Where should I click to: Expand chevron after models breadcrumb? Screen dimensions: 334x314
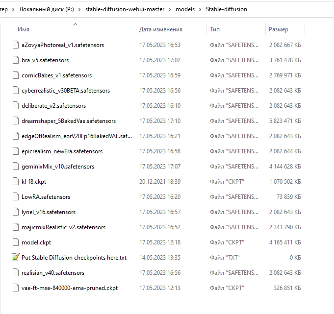pos(200,10)
